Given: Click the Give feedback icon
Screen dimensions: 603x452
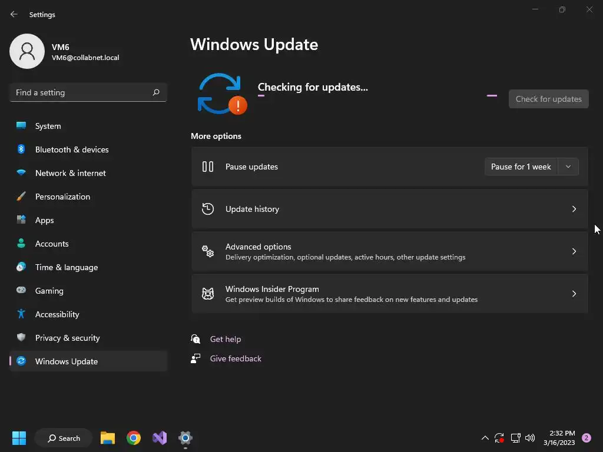Looking at the screenshot, I should [196, 358].
